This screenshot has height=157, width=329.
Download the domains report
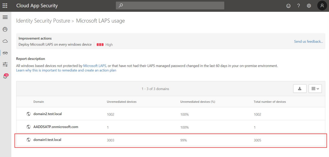pyautogui.click(x=300, y=89)
